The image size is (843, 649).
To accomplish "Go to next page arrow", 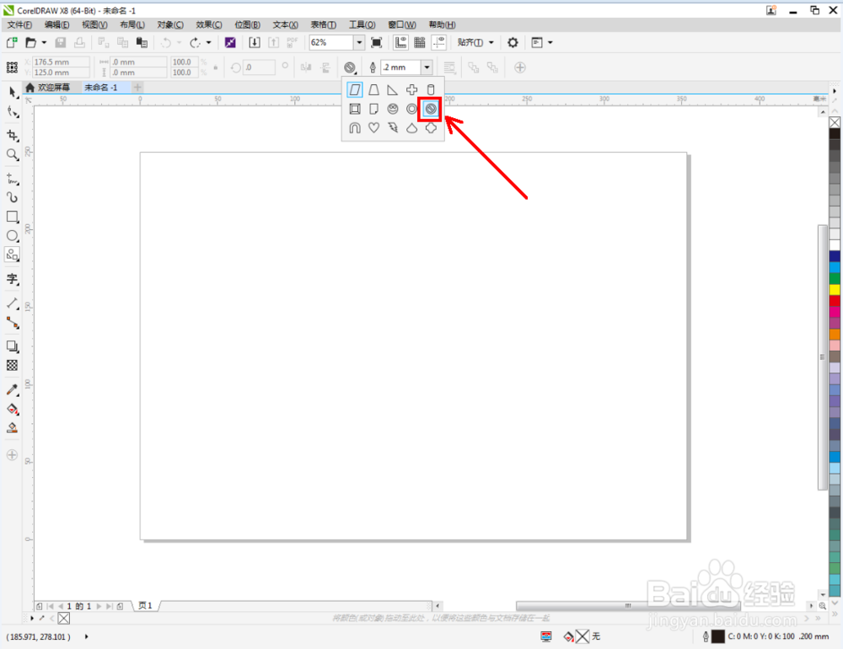I will pyautogui.click(x=99, y=606).
